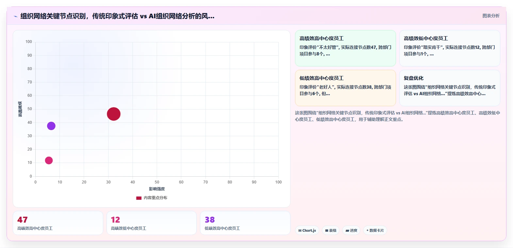Open the 低绩效高中心度员工 orange card
Viewport: 513px width, 248px height.
345,88
